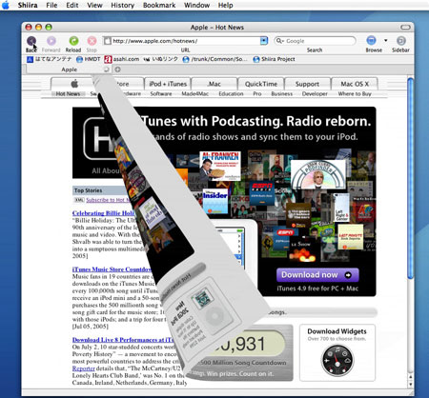The width and height of the screenshot is (429, 398).
Task: Select the Hot News subnav item
Action: click(68, 93)
